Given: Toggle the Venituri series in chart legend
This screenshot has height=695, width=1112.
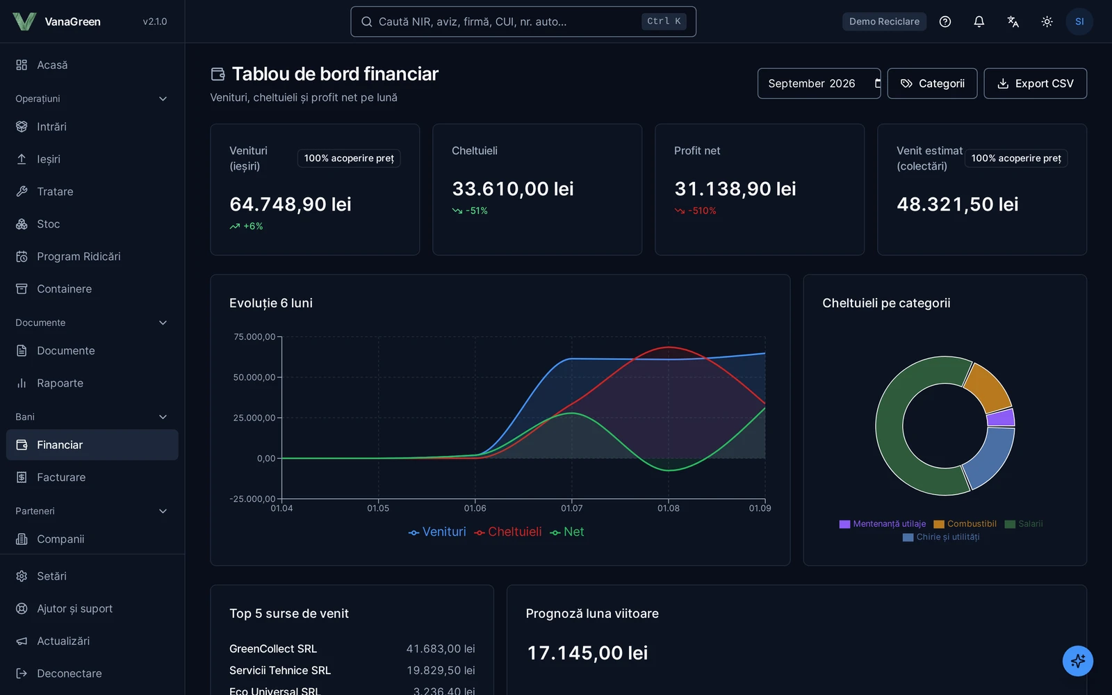Looking at the screenshot, I should coord(437,532).
